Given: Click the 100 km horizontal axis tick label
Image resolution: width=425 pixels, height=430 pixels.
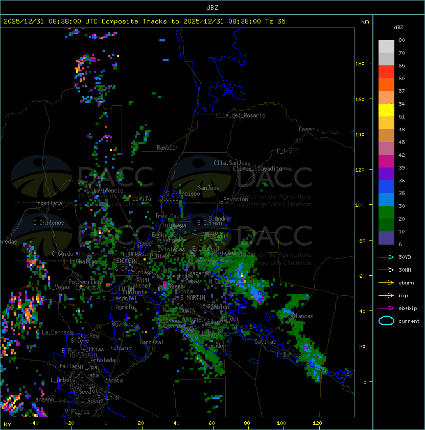Looking at the screenshot, I should [x=282, y=423].
